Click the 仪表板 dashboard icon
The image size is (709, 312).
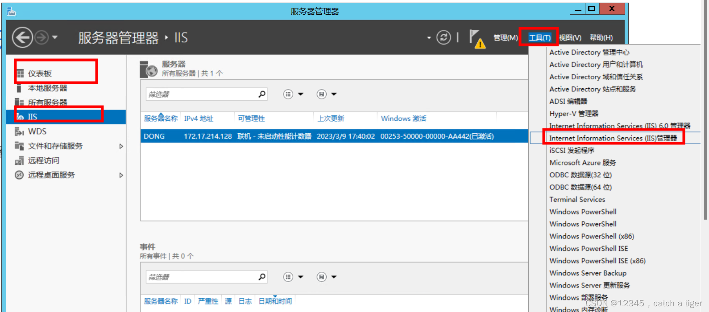coord(20,74)
